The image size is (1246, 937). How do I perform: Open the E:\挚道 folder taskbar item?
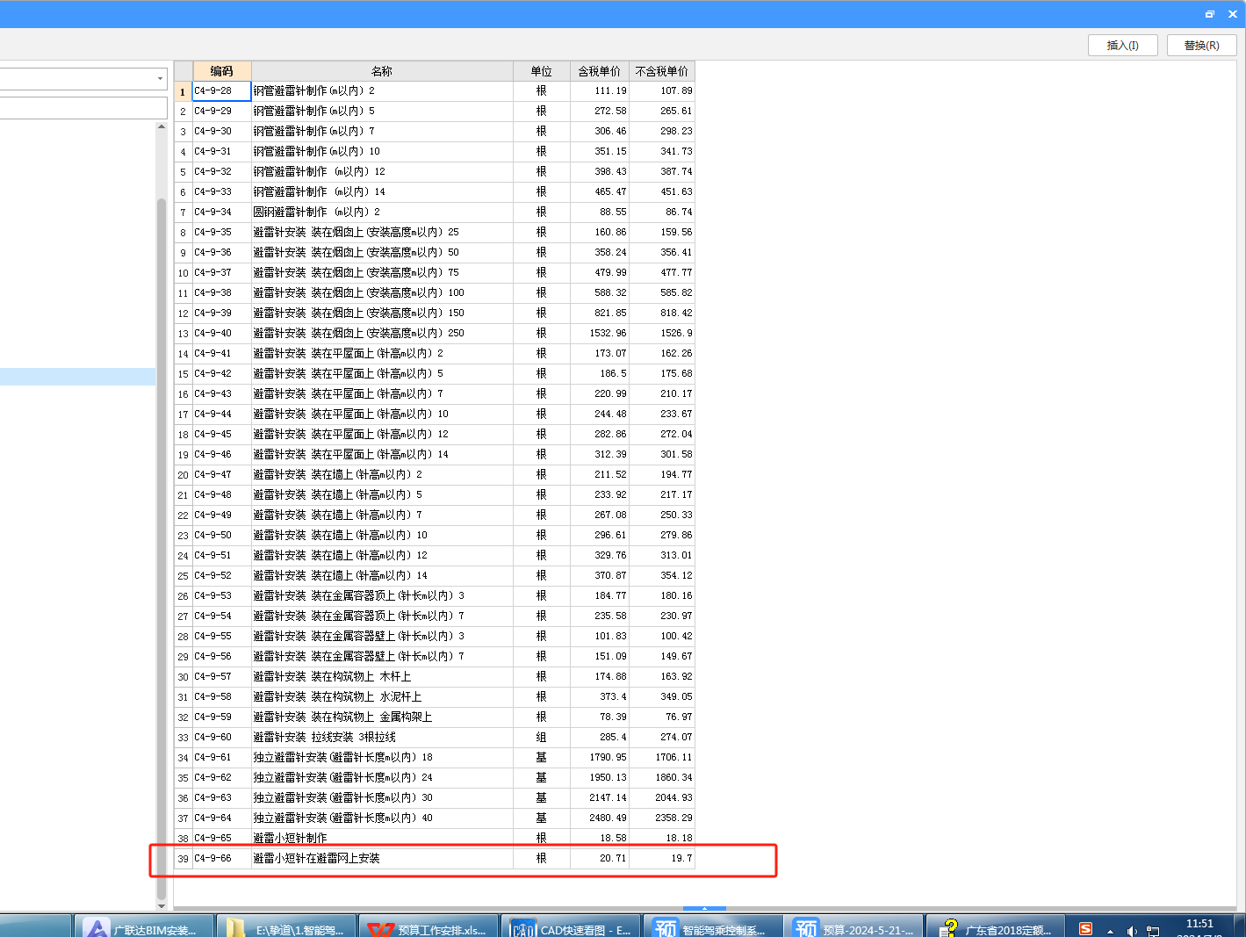(x=286, y=926)
